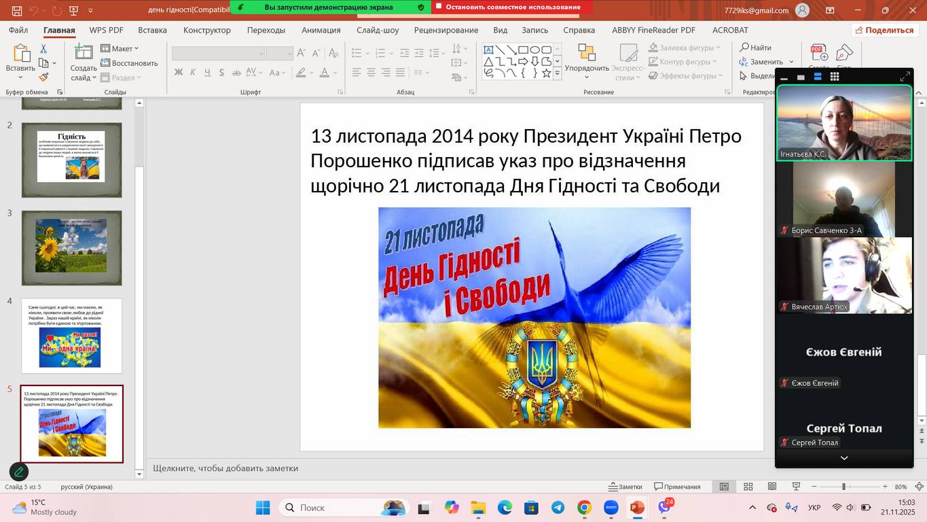The height and width of the screenshot is (522, 927).
Task: Open the Слайд-шоу ribbon tab
Action: pos(377,30)
